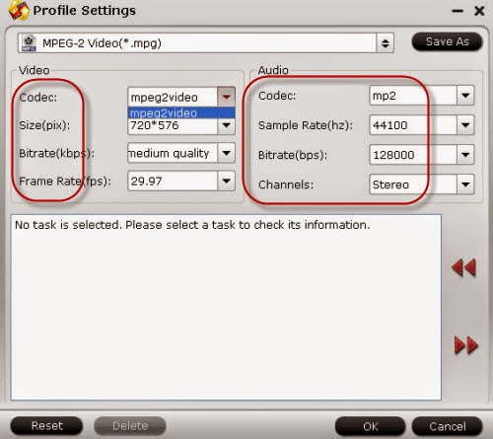Select mpeg2video from the open codec list
Screen dimensions: 493x439
tap(181, 113)
